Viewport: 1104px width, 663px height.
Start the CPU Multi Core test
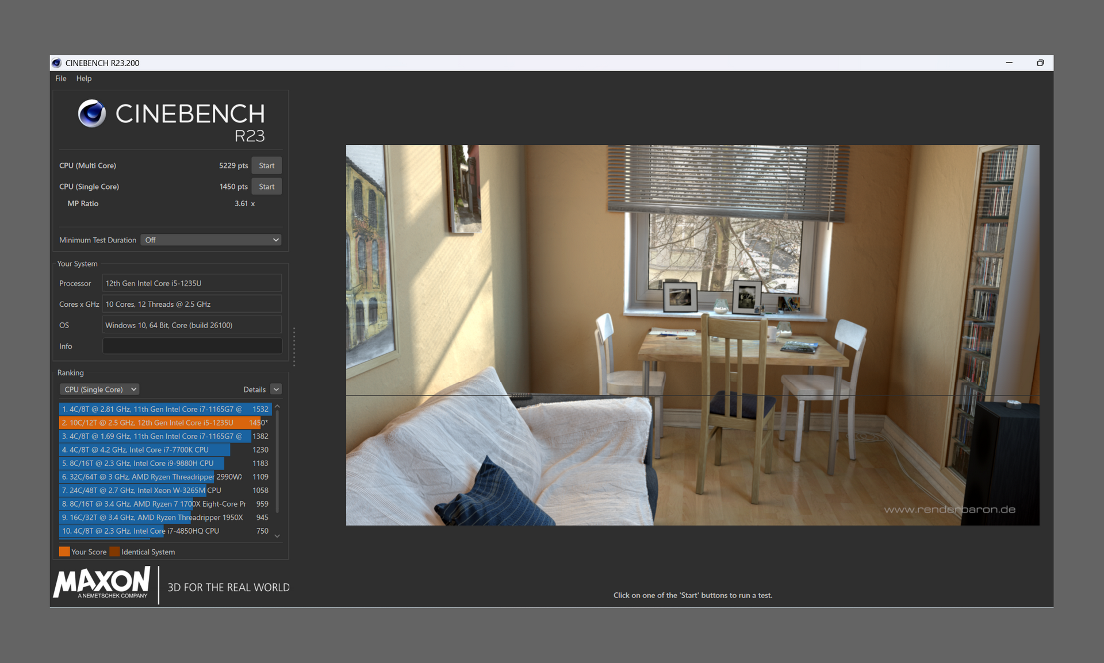tap(266, 165)
